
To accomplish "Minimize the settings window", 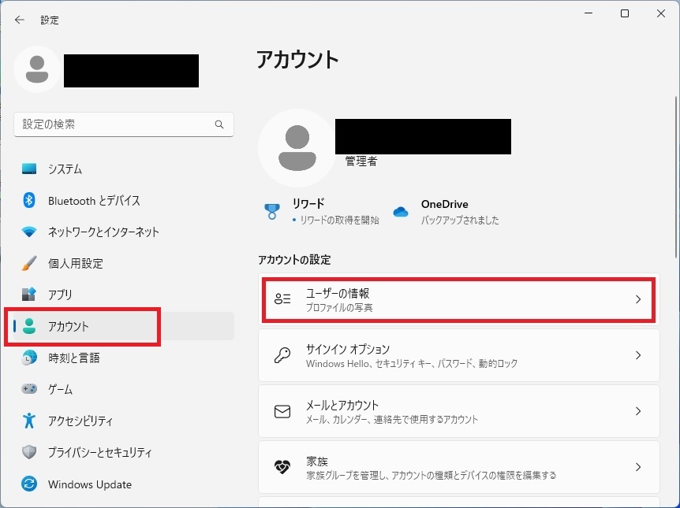I will [588, 14].
